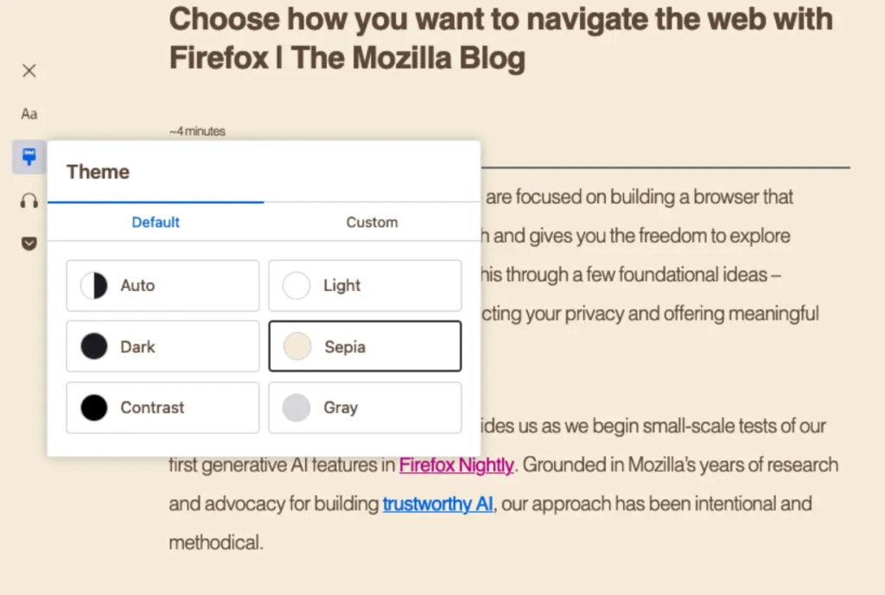Select the Light theme option
The image size is (885, 595).
click(x=365, y=285)
